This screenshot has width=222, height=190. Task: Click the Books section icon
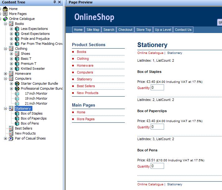[11, 24]
